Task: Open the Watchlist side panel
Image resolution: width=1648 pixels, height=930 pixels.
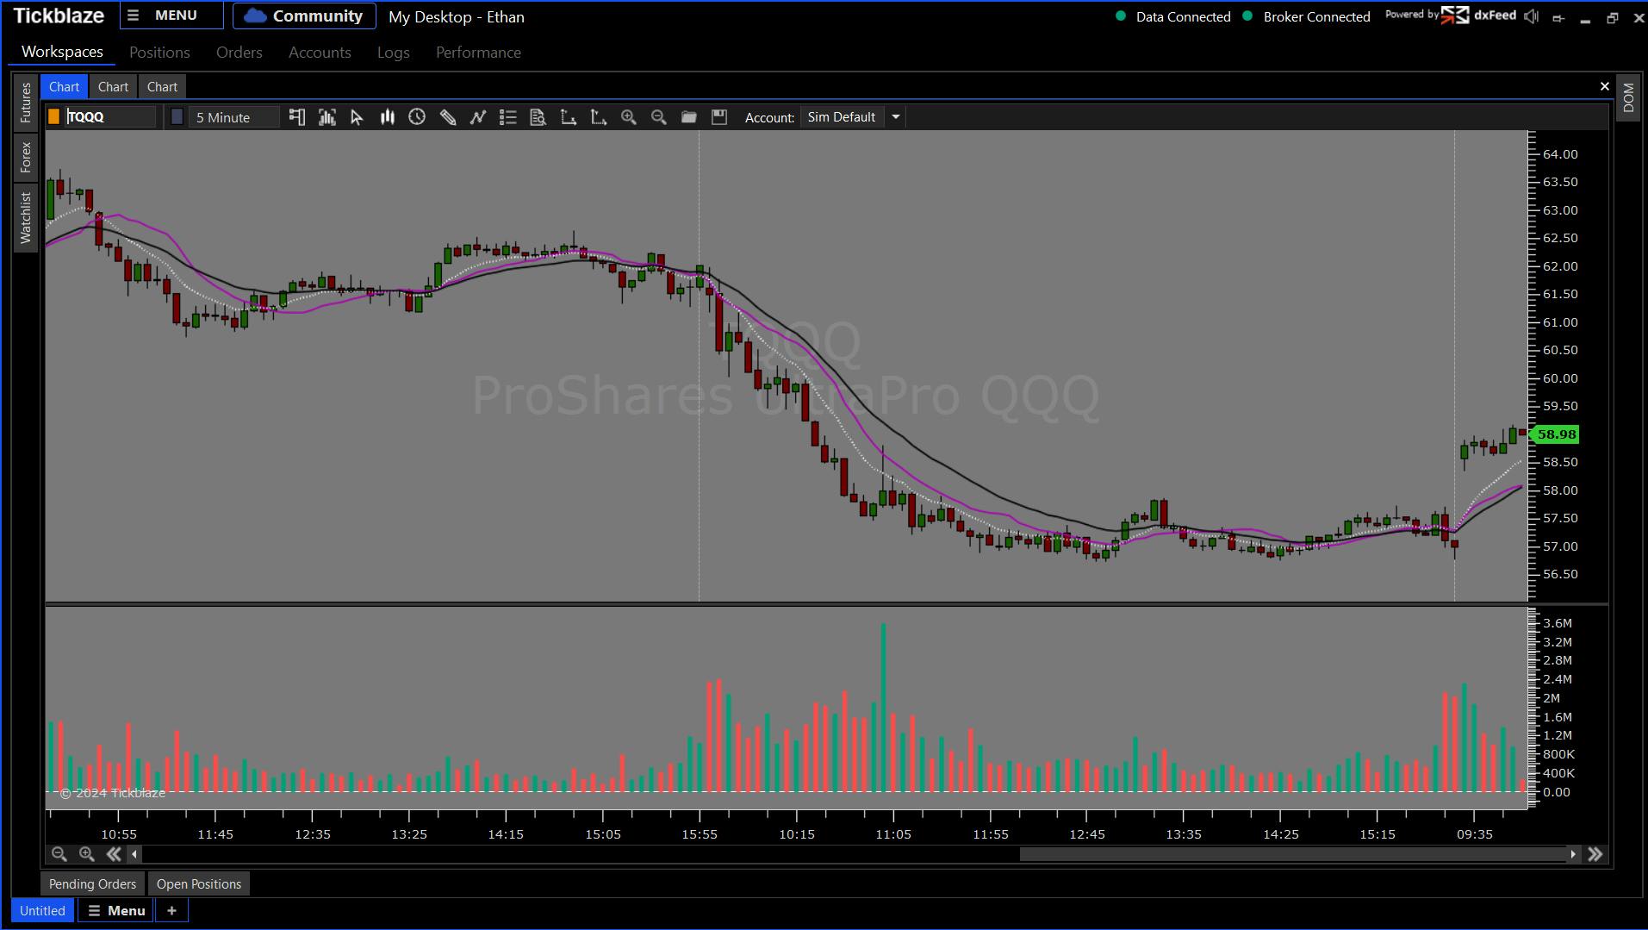Action: pyautogui.click(x=26, y=217)
